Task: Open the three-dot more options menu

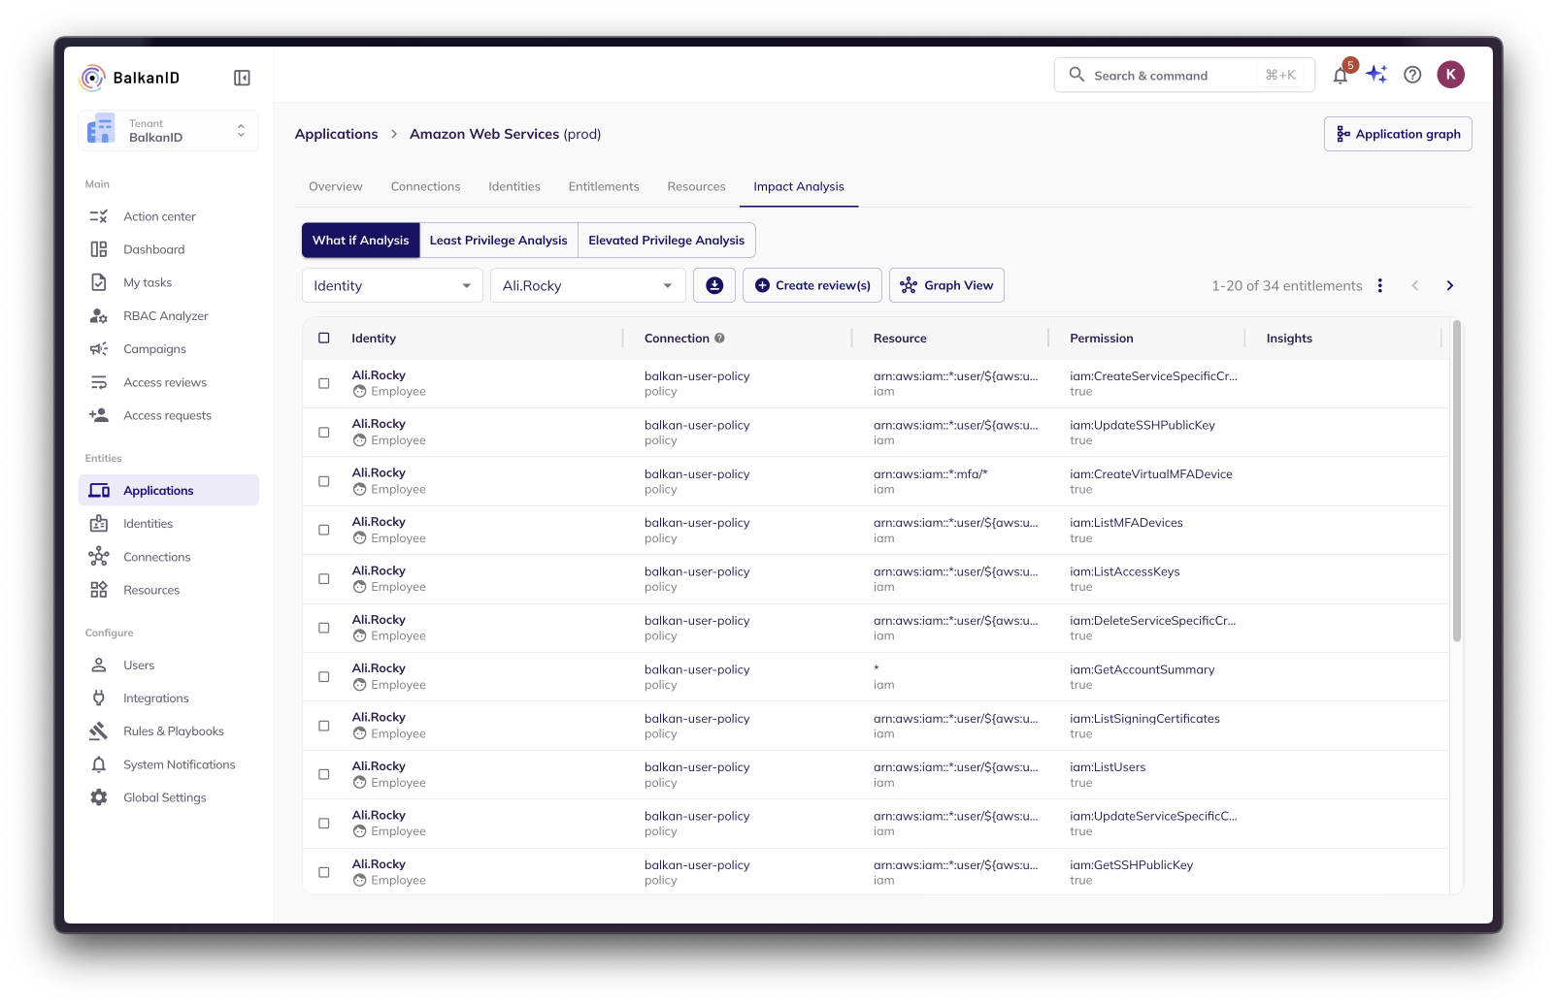Action: (1379, 285)
